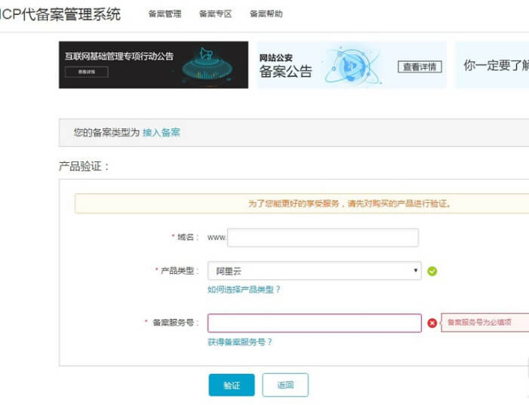Viewport: 529px width, 405px height.
Task: Click the green checkmark beside product type
Action: tap(432, 272)
